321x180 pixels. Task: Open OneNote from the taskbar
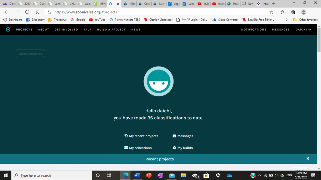(160, 175)
